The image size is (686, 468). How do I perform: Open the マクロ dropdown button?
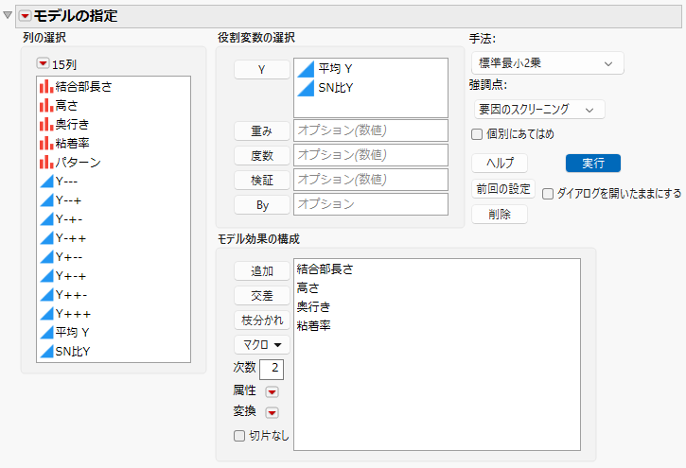point(261,345)
